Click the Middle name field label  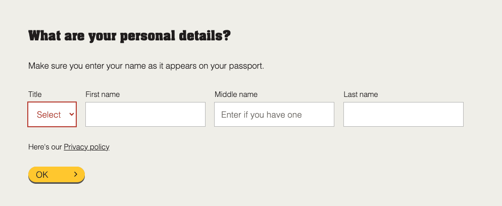point(236,94)
